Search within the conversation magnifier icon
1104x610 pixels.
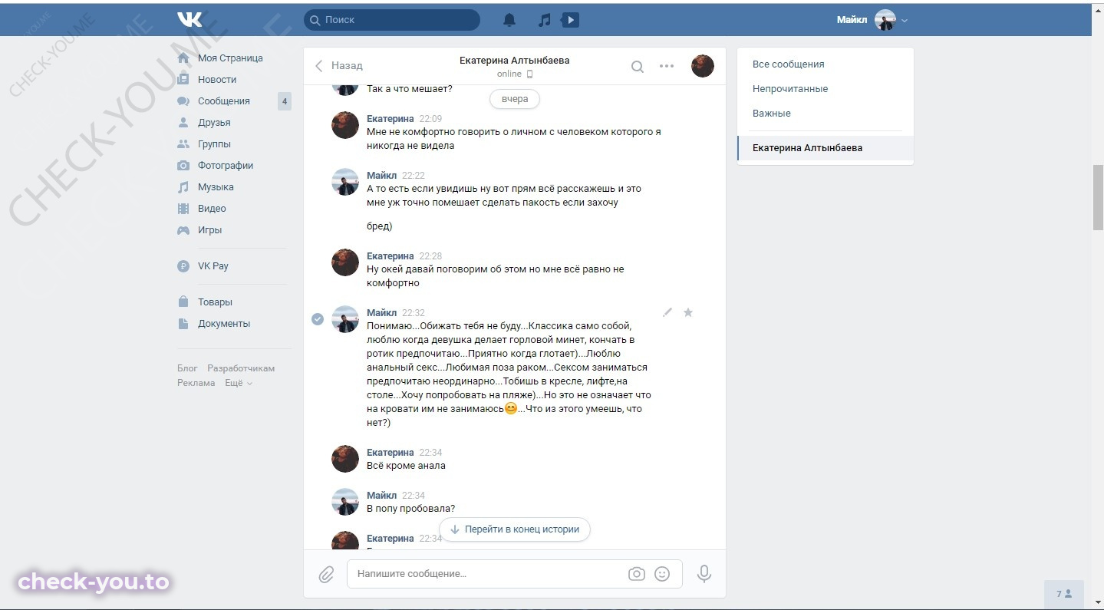coord(638,67)
